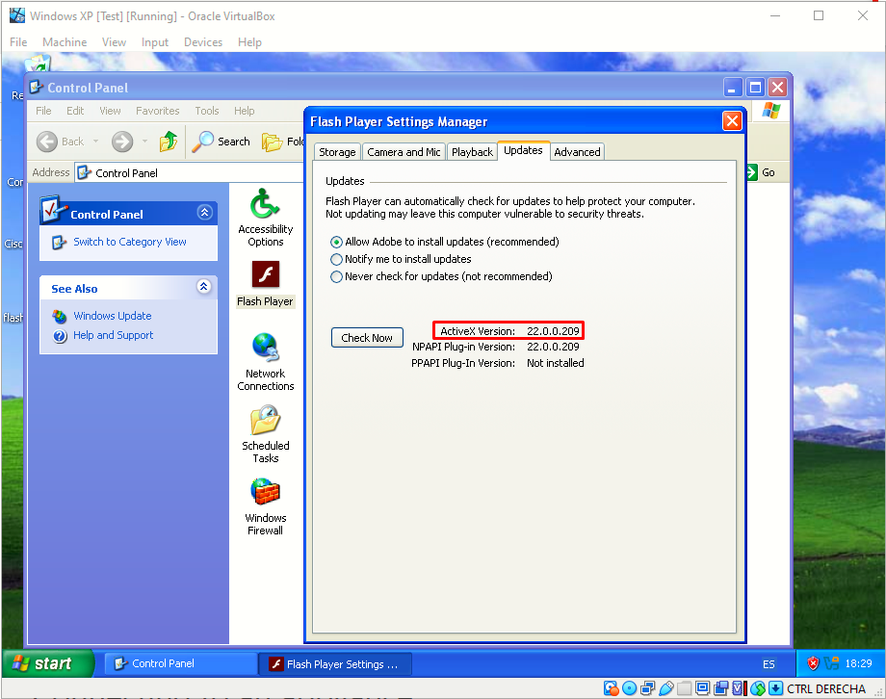Open the Back button history dropdown arrow
The image size is (886, 699).
[x=96, y=142]
